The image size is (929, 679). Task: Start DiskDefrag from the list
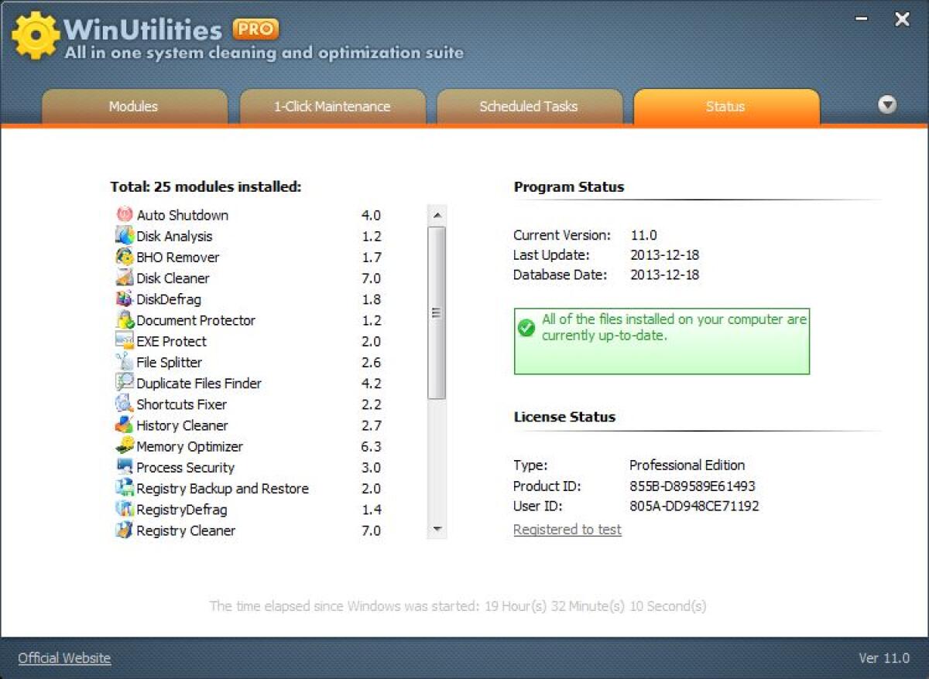pos(169,299)
